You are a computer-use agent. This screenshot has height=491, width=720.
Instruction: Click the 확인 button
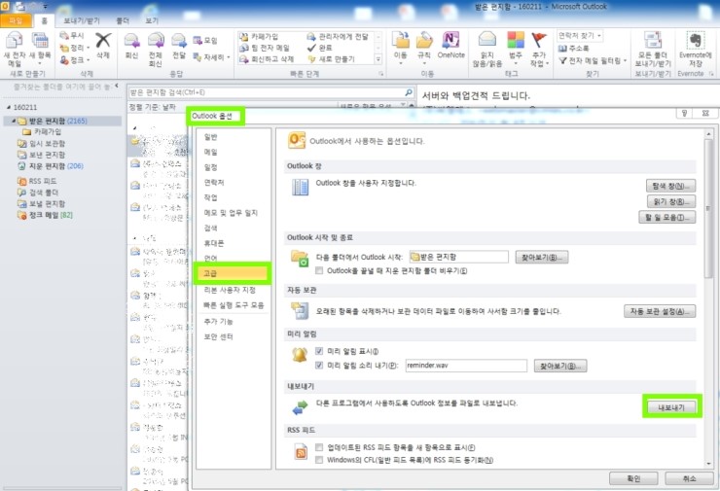coord(633,478)
